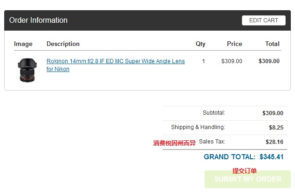Click the Sales Tax amount $28.16
The image size is (295, 195).
[x=274, y=142]
